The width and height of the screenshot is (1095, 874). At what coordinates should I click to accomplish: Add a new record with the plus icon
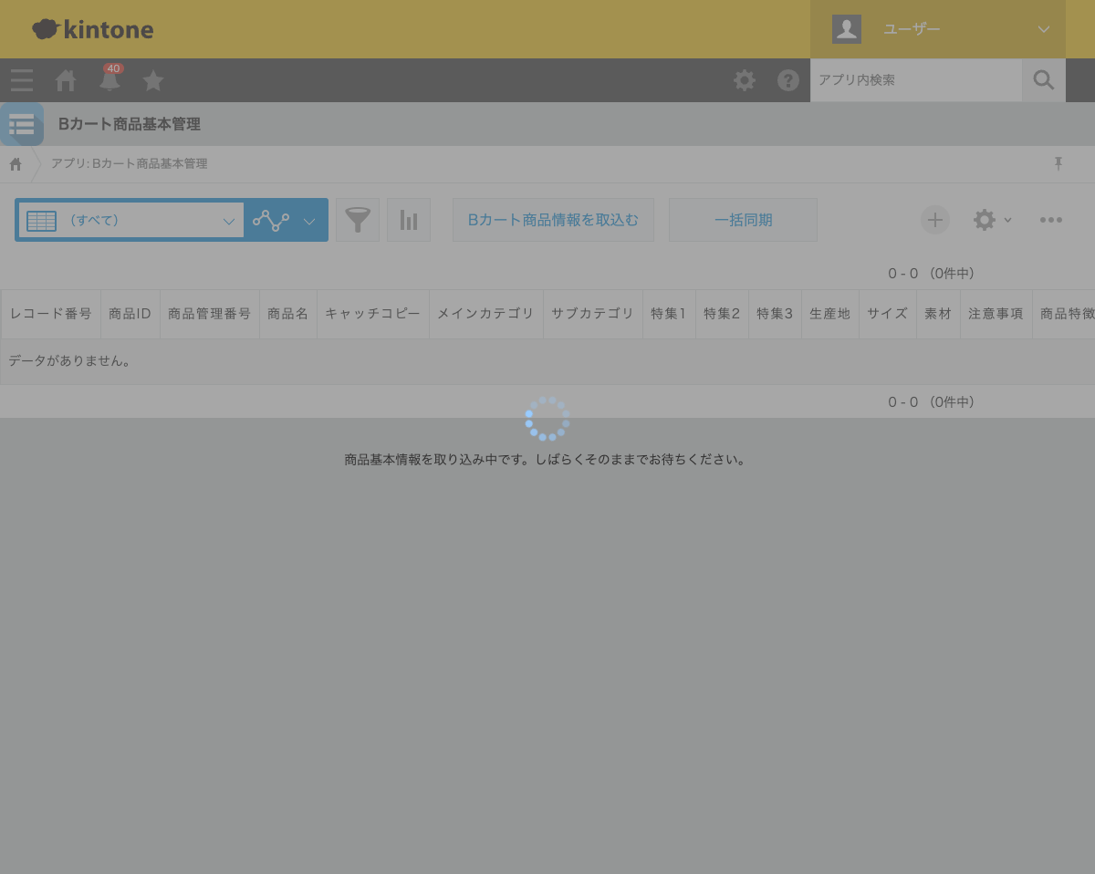coord(935,219)
